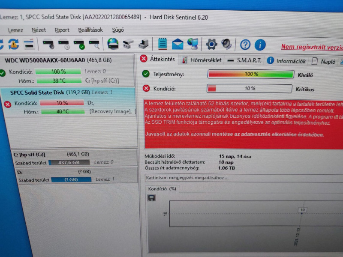
Task: Click the blue info icon in toolbar
Action: point(260,45)
